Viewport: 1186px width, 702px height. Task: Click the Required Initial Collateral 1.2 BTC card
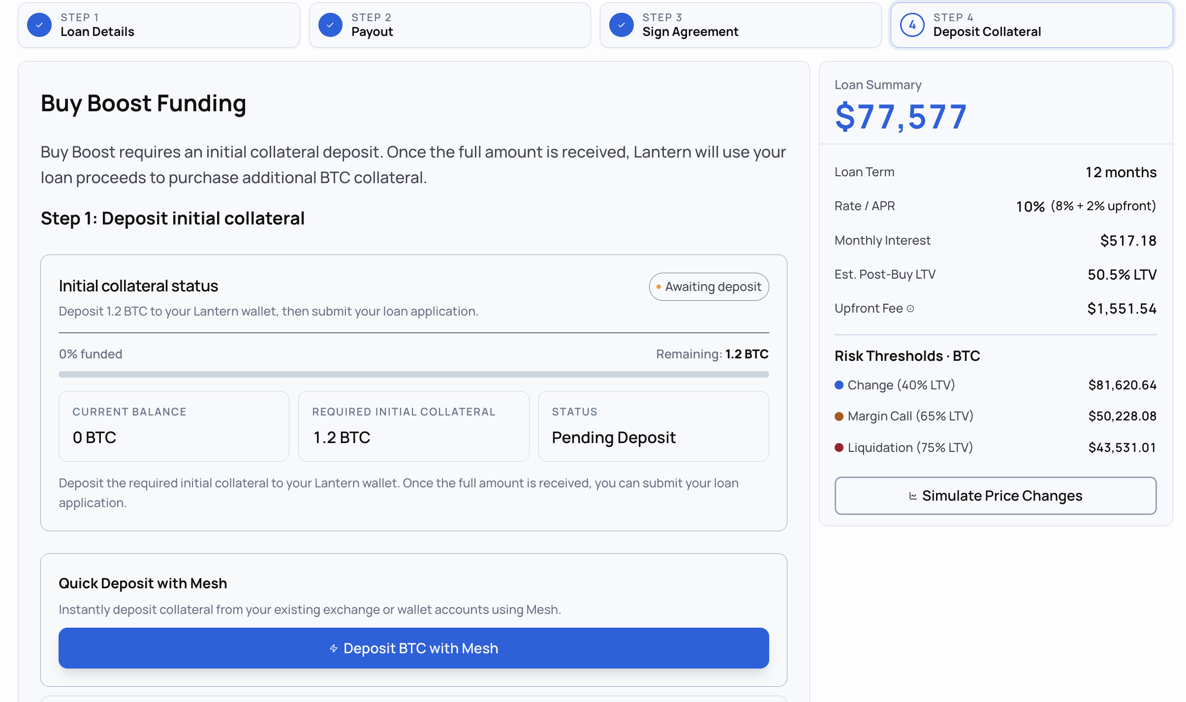tap(414, 426)
